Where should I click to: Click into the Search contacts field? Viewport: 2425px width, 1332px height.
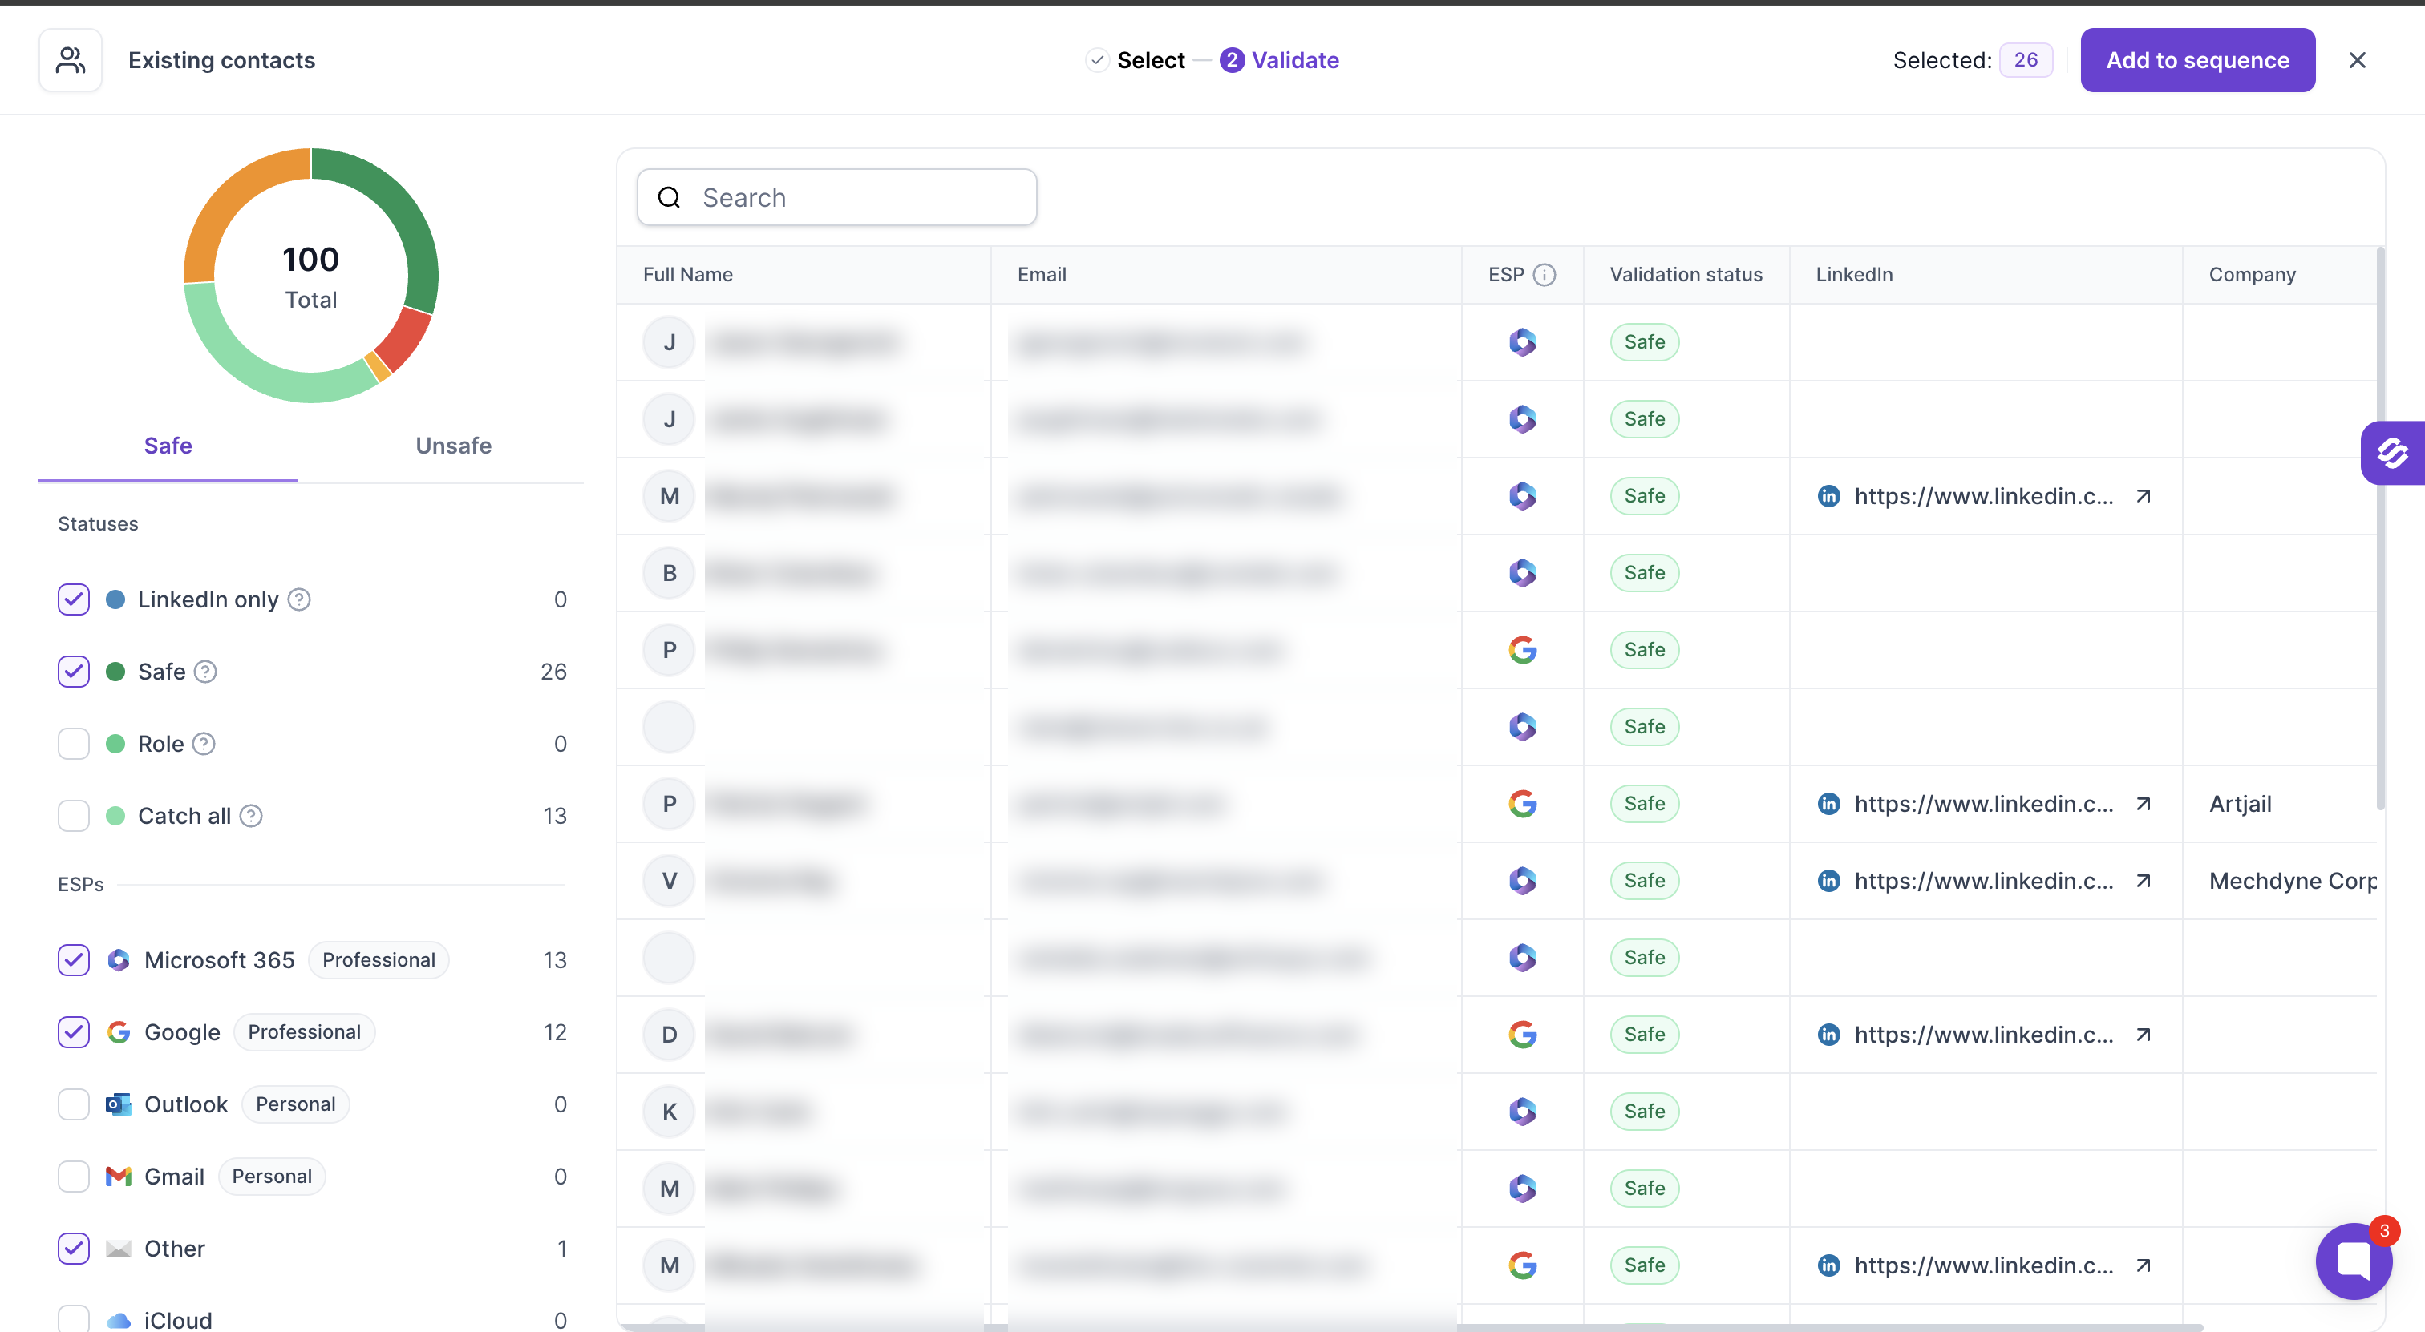[837, 197]
